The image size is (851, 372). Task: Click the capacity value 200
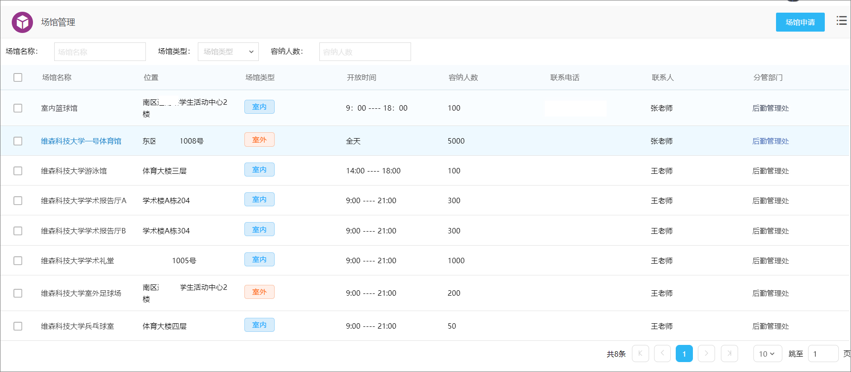[x=454, y=293]
